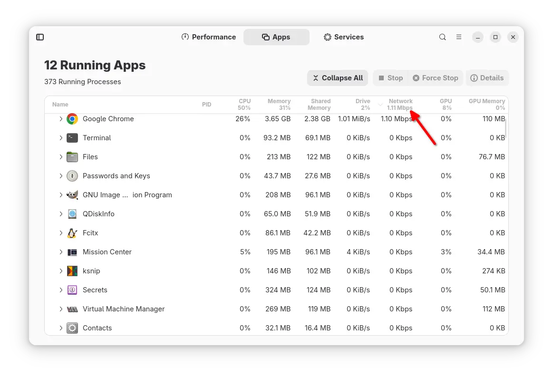Sort by the CPU column header

pos(244,105)
